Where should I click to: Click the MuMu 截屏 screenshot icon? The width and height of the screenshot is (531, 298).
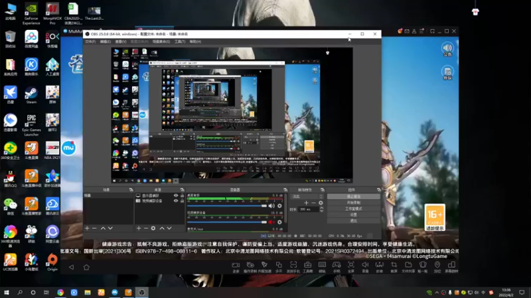click(x=394, y=267)
